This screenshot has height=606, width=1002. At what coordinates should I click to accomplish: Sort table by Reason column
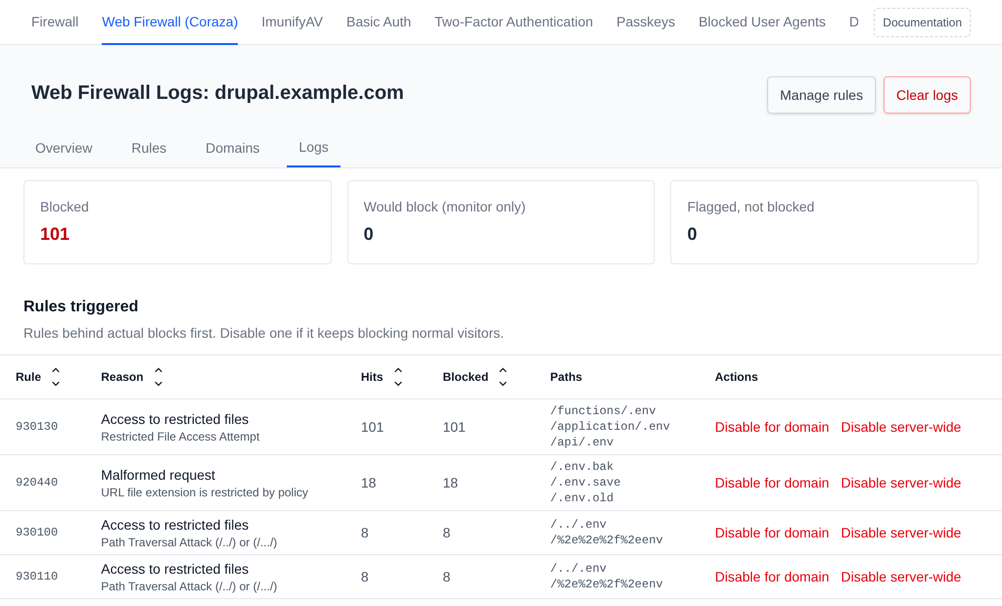[x=132, y=377]
